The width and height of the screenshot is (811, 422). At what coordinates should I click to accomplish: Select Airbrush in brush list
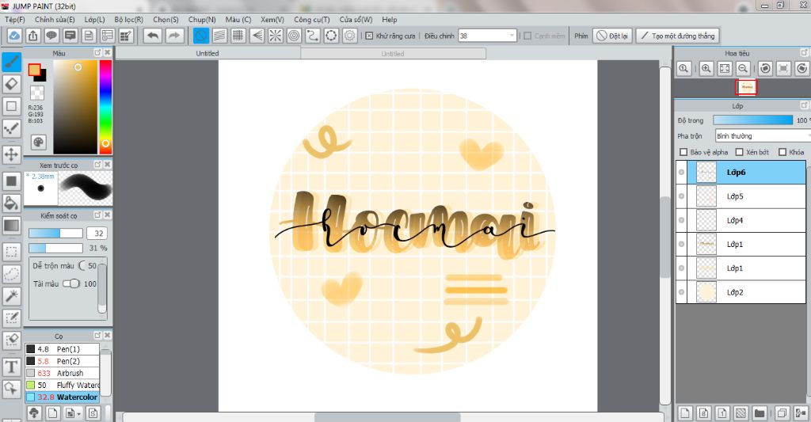coord(62,373)
